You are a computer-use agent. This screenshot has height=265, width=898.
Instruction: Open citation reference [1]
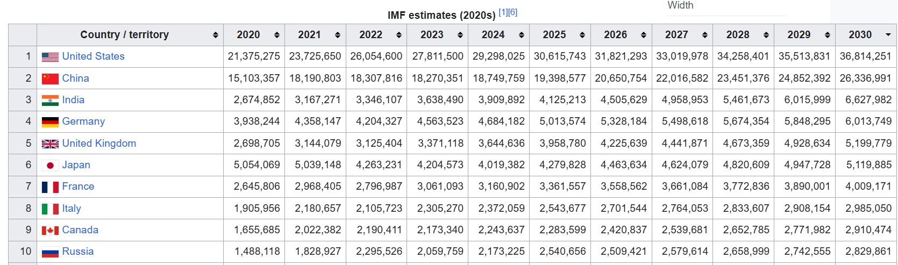pyautogui.click(x=503, y=12)
